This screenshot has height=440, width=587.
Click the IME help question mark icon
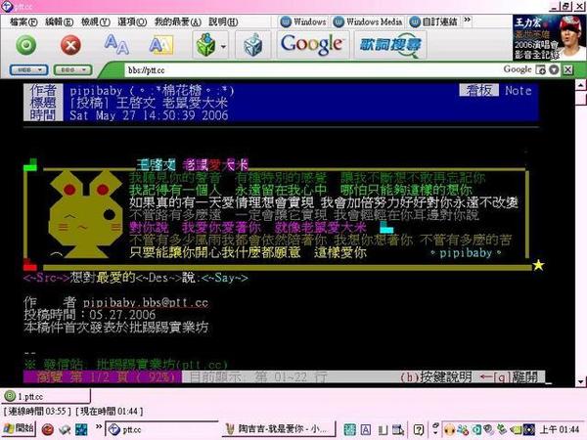click(418, 429)
